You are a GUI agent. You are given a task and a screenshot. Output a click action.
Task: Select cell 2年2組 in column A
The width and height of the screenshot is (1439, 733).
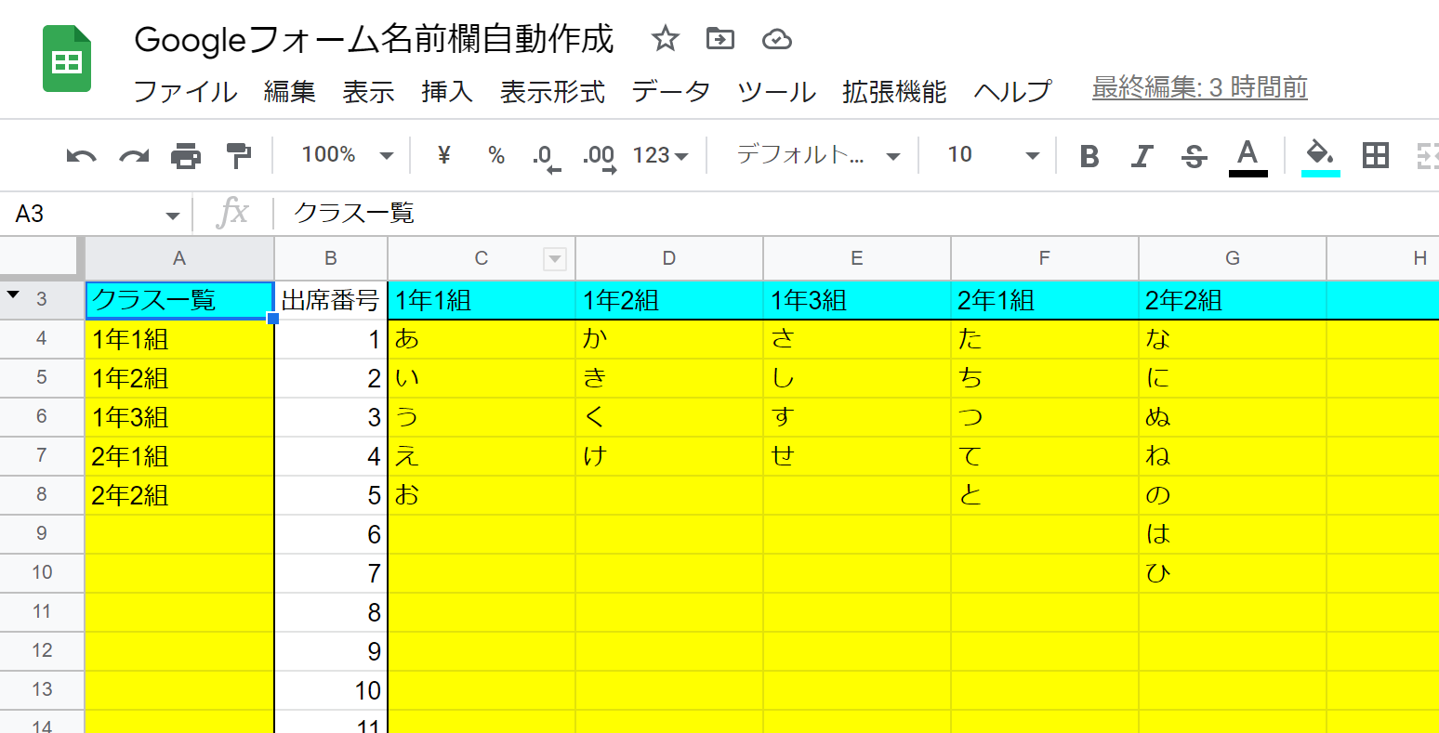point(179,495)
